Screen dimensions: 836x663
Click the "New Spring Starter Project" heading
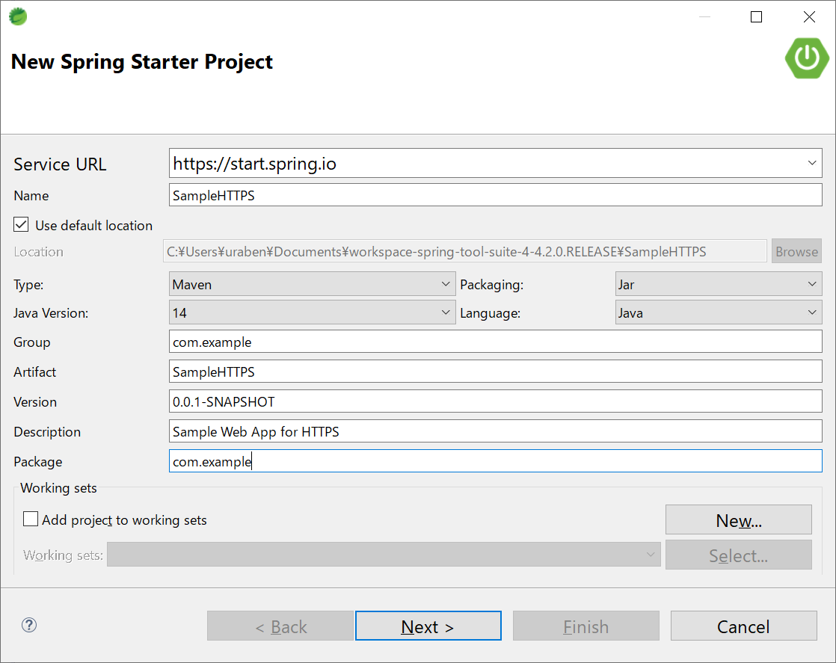click(x=142, y=62)
